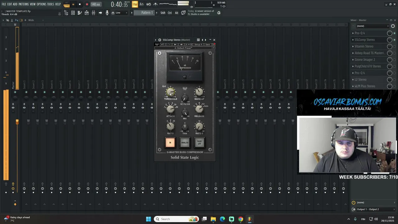This screenshot has height=224, width=398.
Task: Click the record button in transport
Action: point(87,4)
